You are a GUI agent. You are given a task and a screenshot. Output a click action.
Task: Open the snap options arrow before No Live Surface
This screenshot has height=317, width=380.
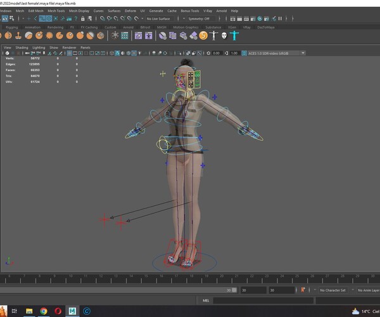click(x=142, y=18)
